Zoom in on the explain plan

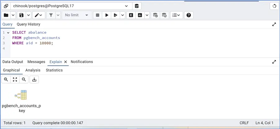[x=6, y=80]
